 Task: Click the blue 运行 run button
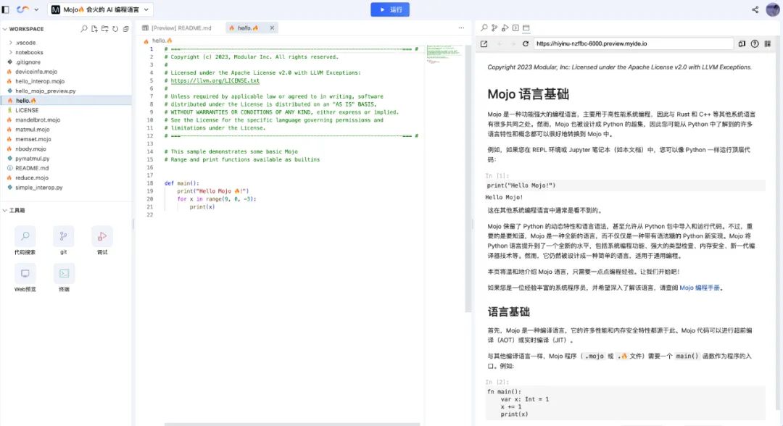click(x=390, y=9)
